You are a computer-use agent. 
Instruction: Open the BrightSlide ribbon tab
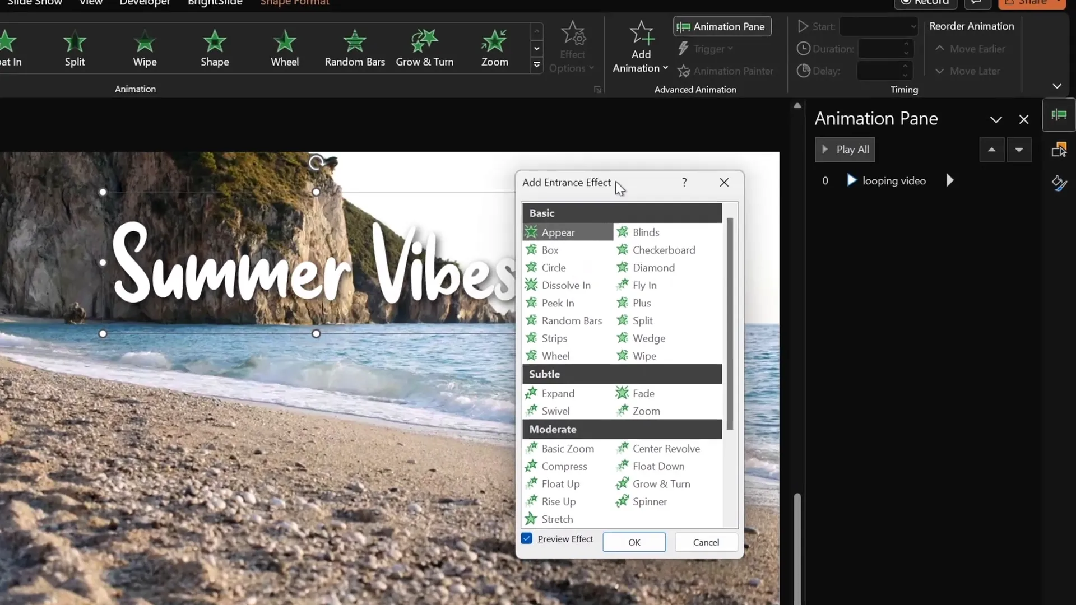coord(215,3)
